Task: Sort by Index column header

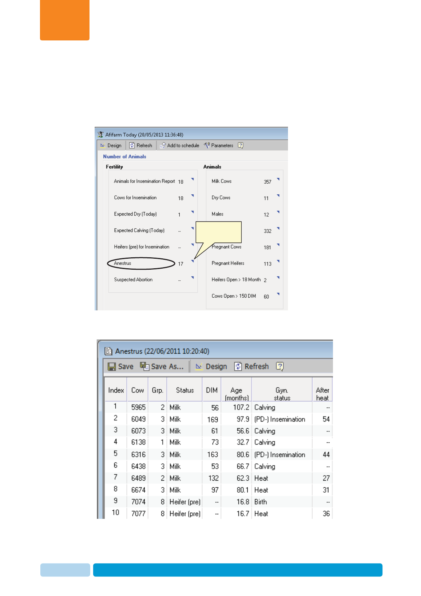Action: [x=116, y=390]
